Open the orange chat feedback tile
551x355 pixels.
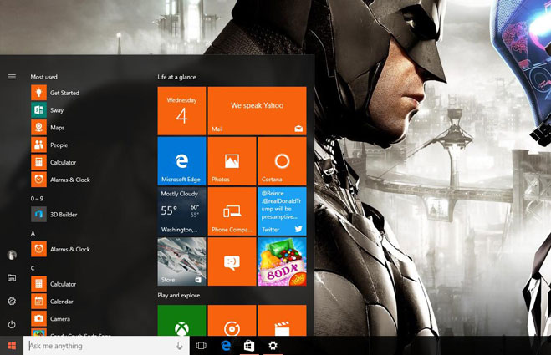point(232,261)
